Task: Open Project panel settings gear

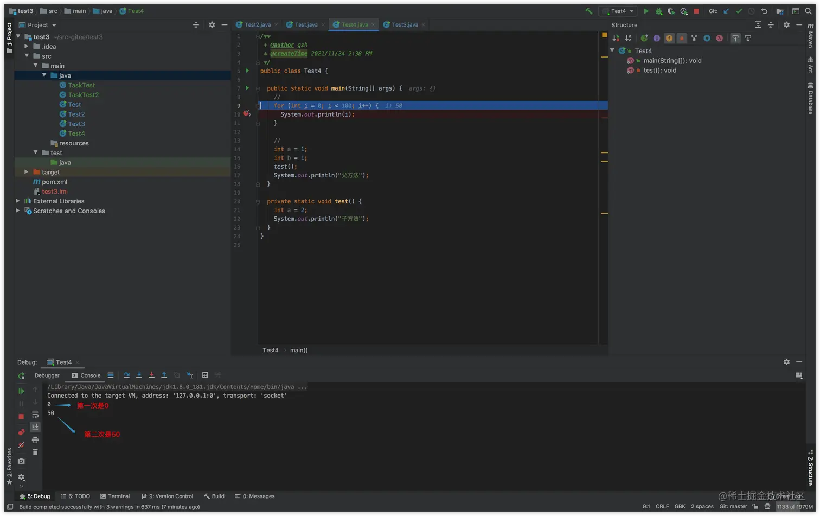Action: pyautogui.click(x=212, y=25)
